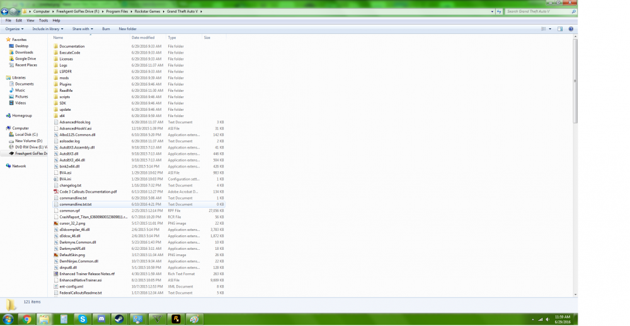Image resolution: width=630 pixels, height=326 pixels.
Task: Refresh the folder with address bar button
Action: (499, 11)
